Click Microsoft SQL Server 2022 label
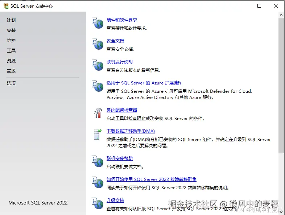Image resolution: width=285 pixels, height=215 pixels. coord(38,203)
